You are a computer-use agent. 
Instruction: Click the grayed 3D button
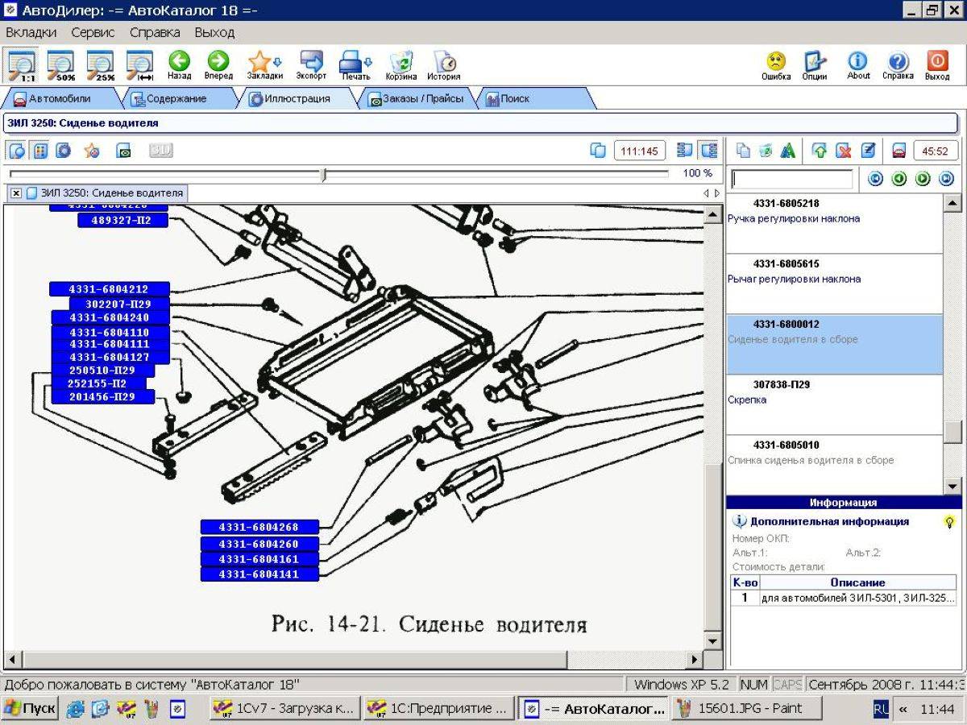[x=160, y=151]
